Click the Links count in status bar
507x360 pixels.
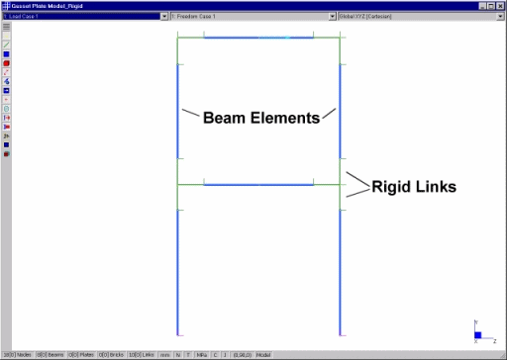(142, 355)
